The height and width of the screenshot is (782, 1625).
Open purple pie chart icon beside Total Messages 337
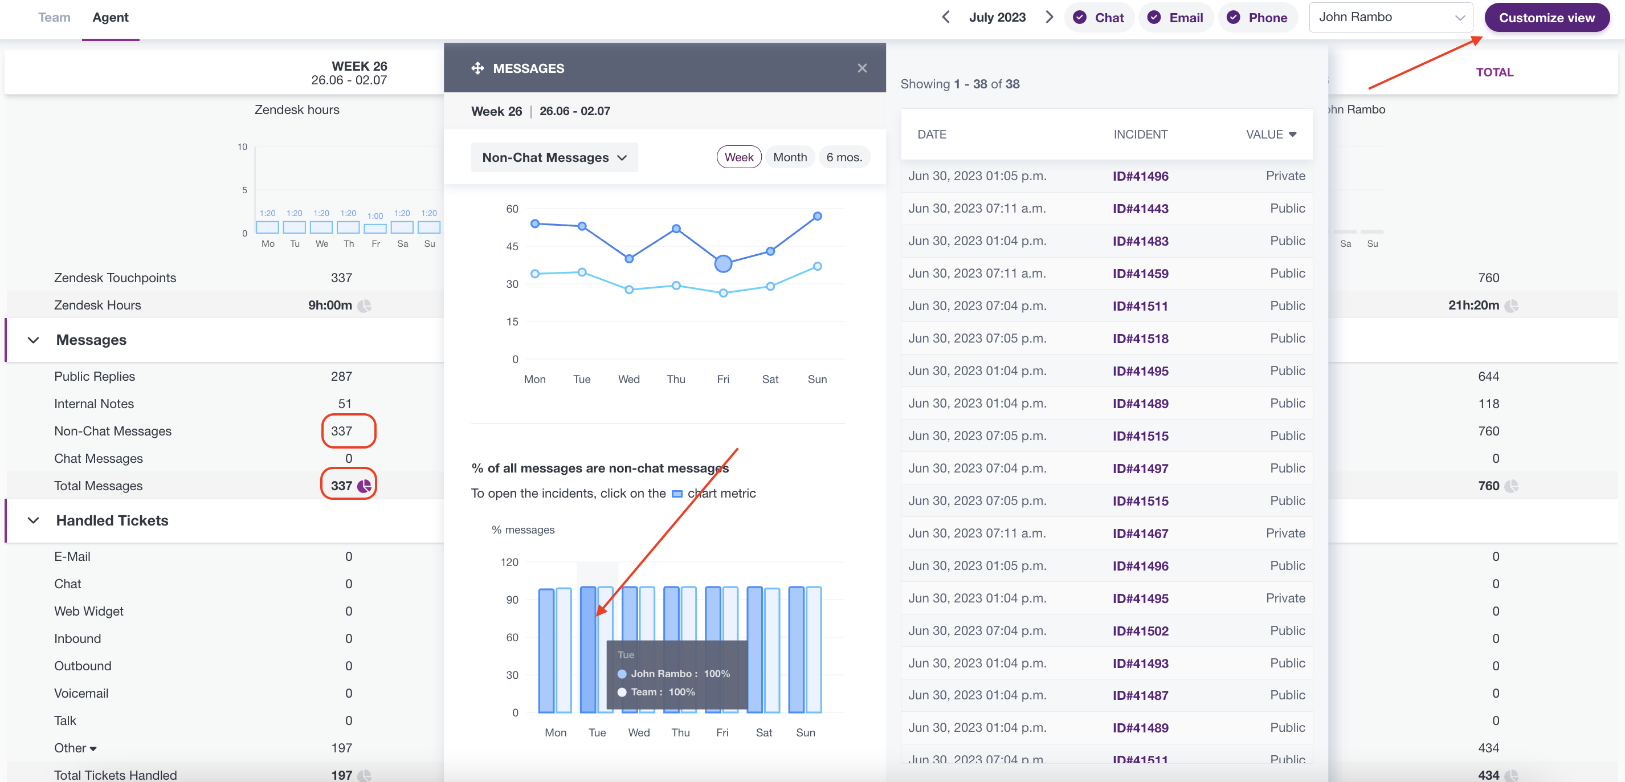[365, 486]
